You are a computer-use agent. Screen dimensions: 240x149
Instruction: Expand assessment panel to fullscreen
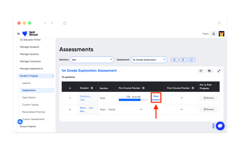pos(219,71)
